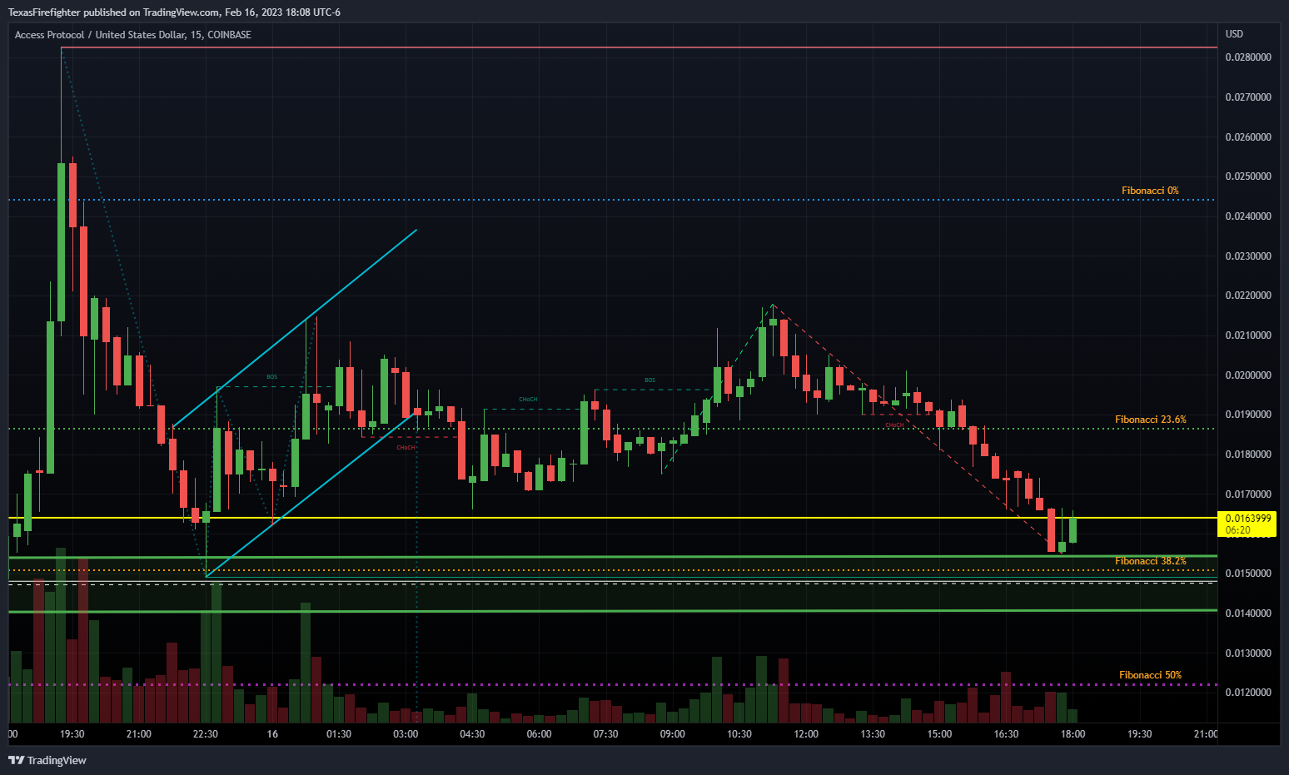This screenshot has width=1289, height=775.
Task: Click the 0.0220000 price axis label
Action: [x=1248, y=296]
